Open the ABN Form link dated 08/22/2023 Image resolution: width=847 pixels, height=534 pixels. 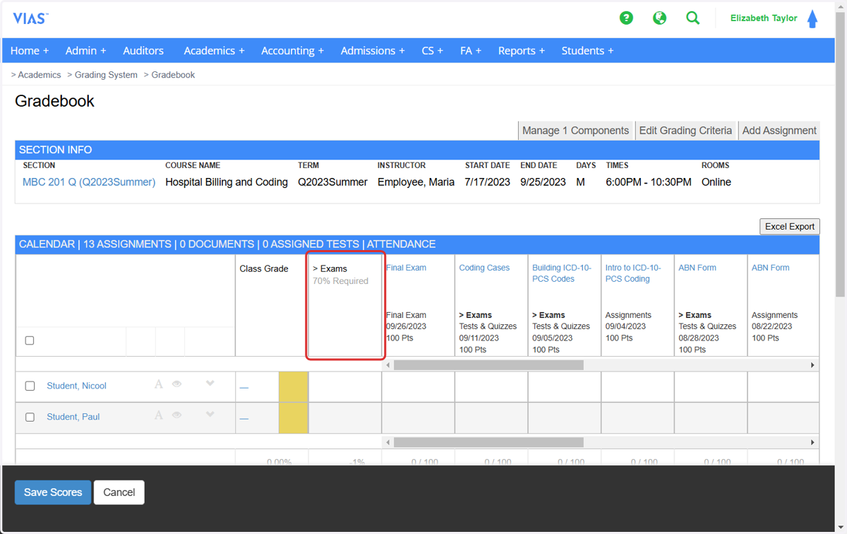(771, 268)
